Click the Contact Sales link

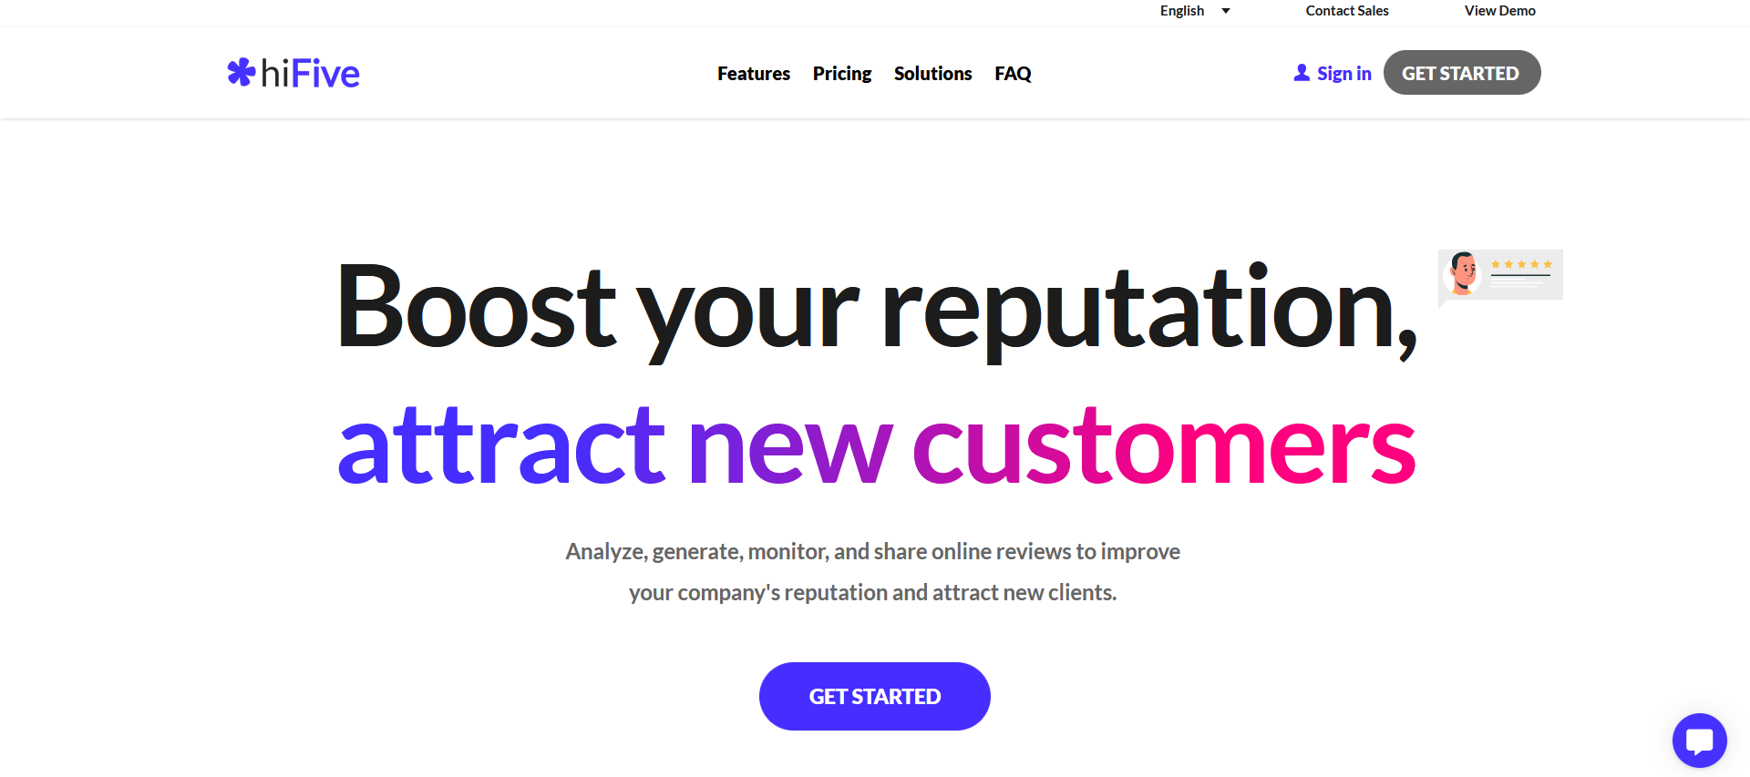point(1346,11)
